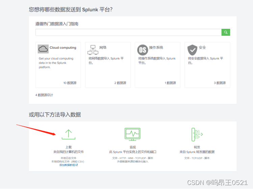Click '10 数据源' on Cloud computing card
The height and width of the screenshot is (189, 253).
point(70,83)
